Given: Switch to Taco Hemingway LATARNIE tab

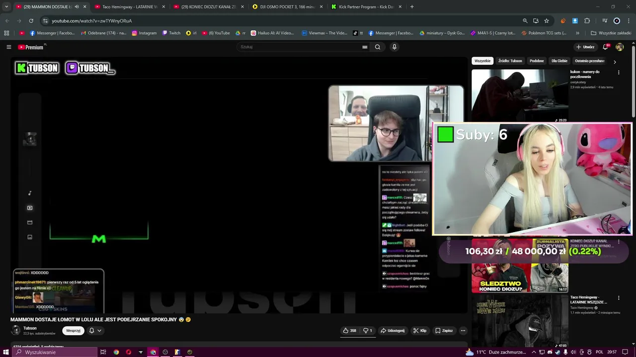Looking at the screenshot, I should tap(130, 7).
